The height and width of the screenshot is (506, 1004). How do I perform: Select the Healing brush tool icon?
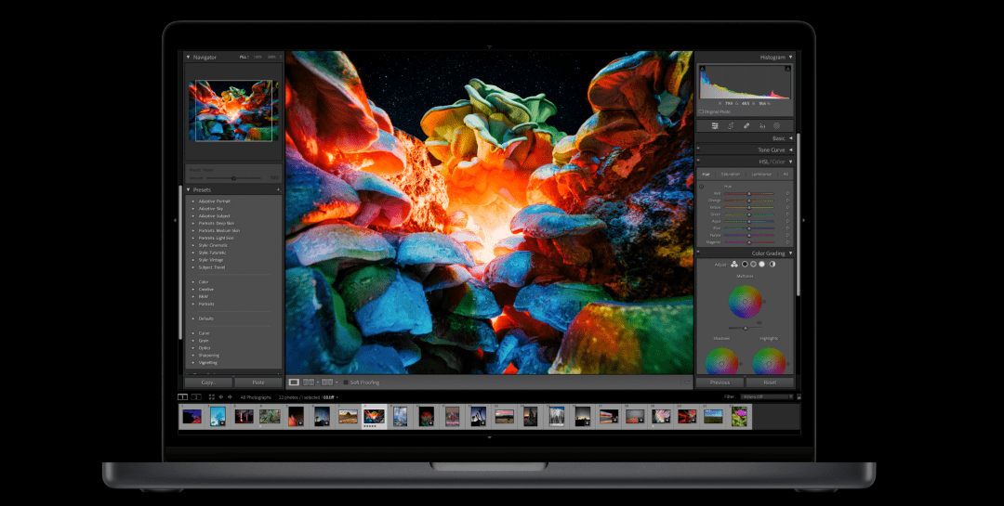click(746, 126)
